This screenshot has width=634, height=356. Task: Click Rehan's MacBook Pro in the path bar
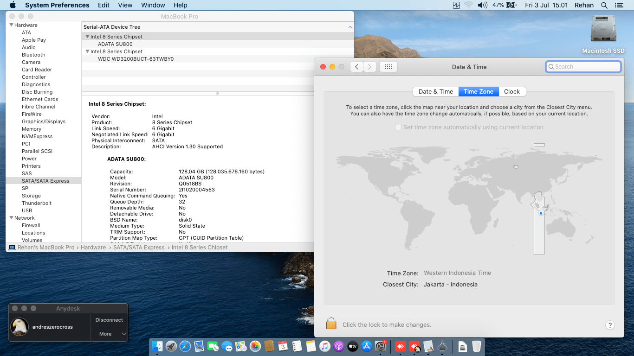click(x=42, y=248)
